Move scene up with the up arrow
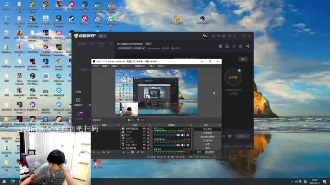 click(x=104, y=152)
